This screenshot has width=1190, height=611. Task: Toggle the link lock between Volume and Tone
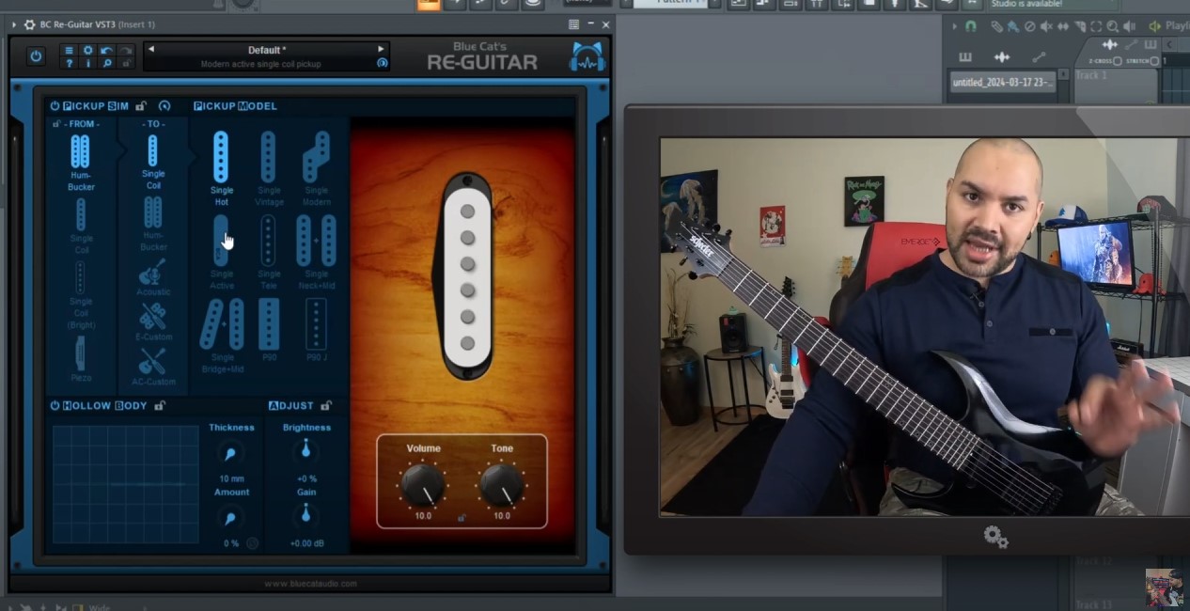462,517
